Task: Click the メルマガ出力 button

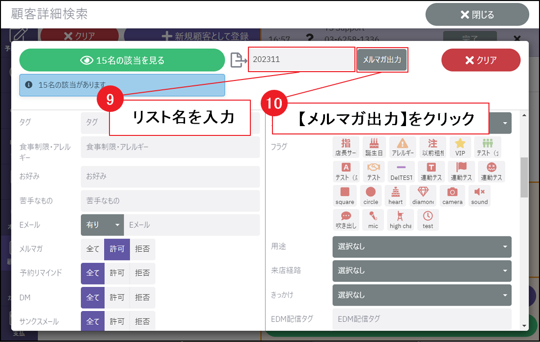Action: click(x=382, y=60)
